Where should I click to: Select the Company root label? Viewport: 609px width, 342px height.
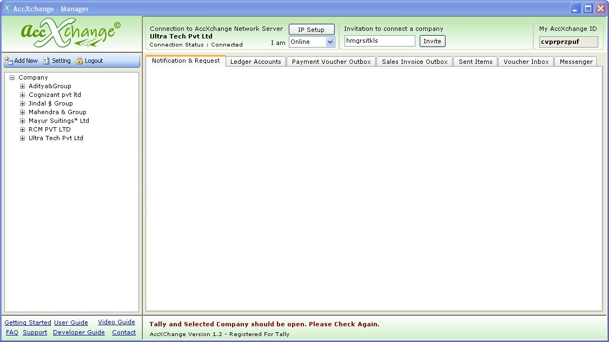(33, 77)
